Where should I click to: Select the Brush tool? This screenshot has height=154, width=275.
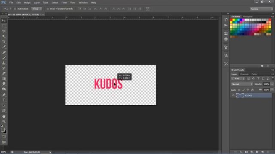4,58
